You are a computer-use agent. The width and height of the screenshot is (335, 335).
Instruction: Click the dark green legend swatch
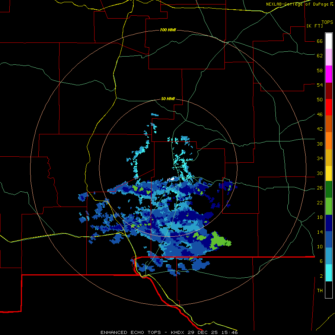(329, 189)
